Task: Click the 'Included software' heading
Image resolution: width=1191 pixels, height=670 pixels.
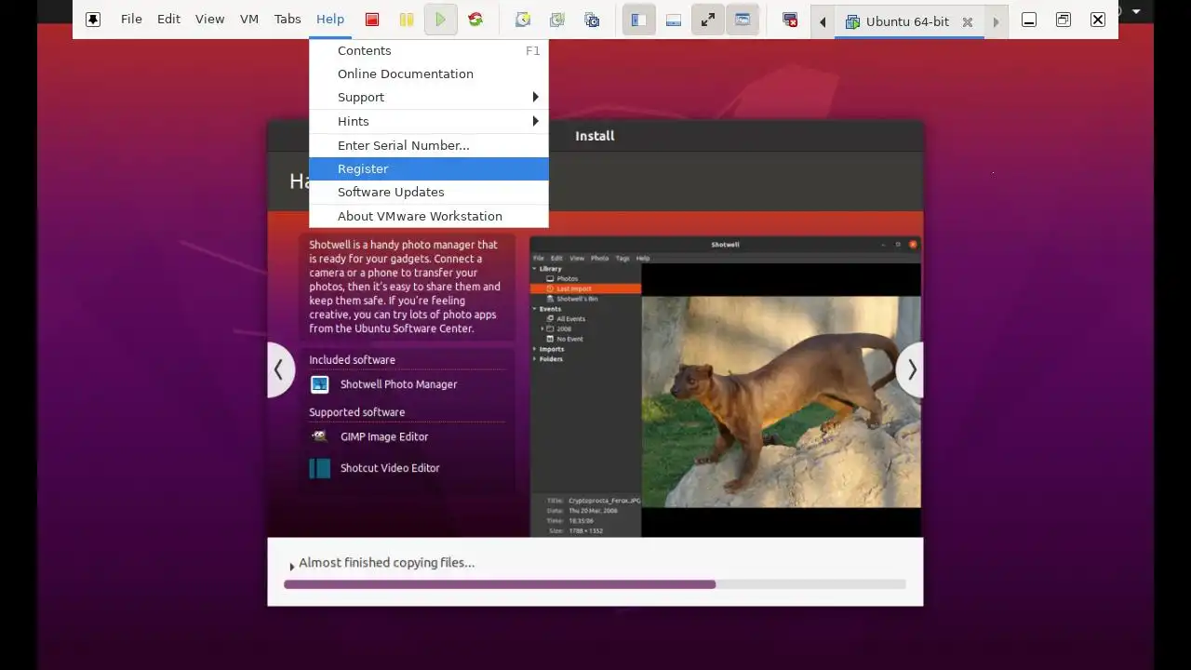Action: (352, 360)
